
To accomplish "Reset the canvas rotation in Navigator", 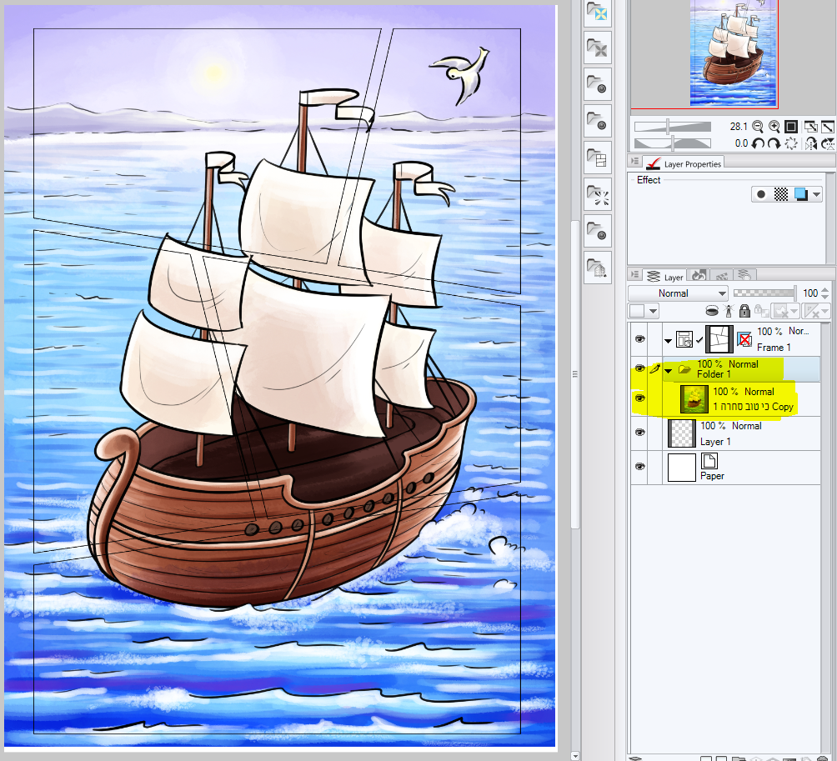I will pyautogui.click(x=792, y=143).
